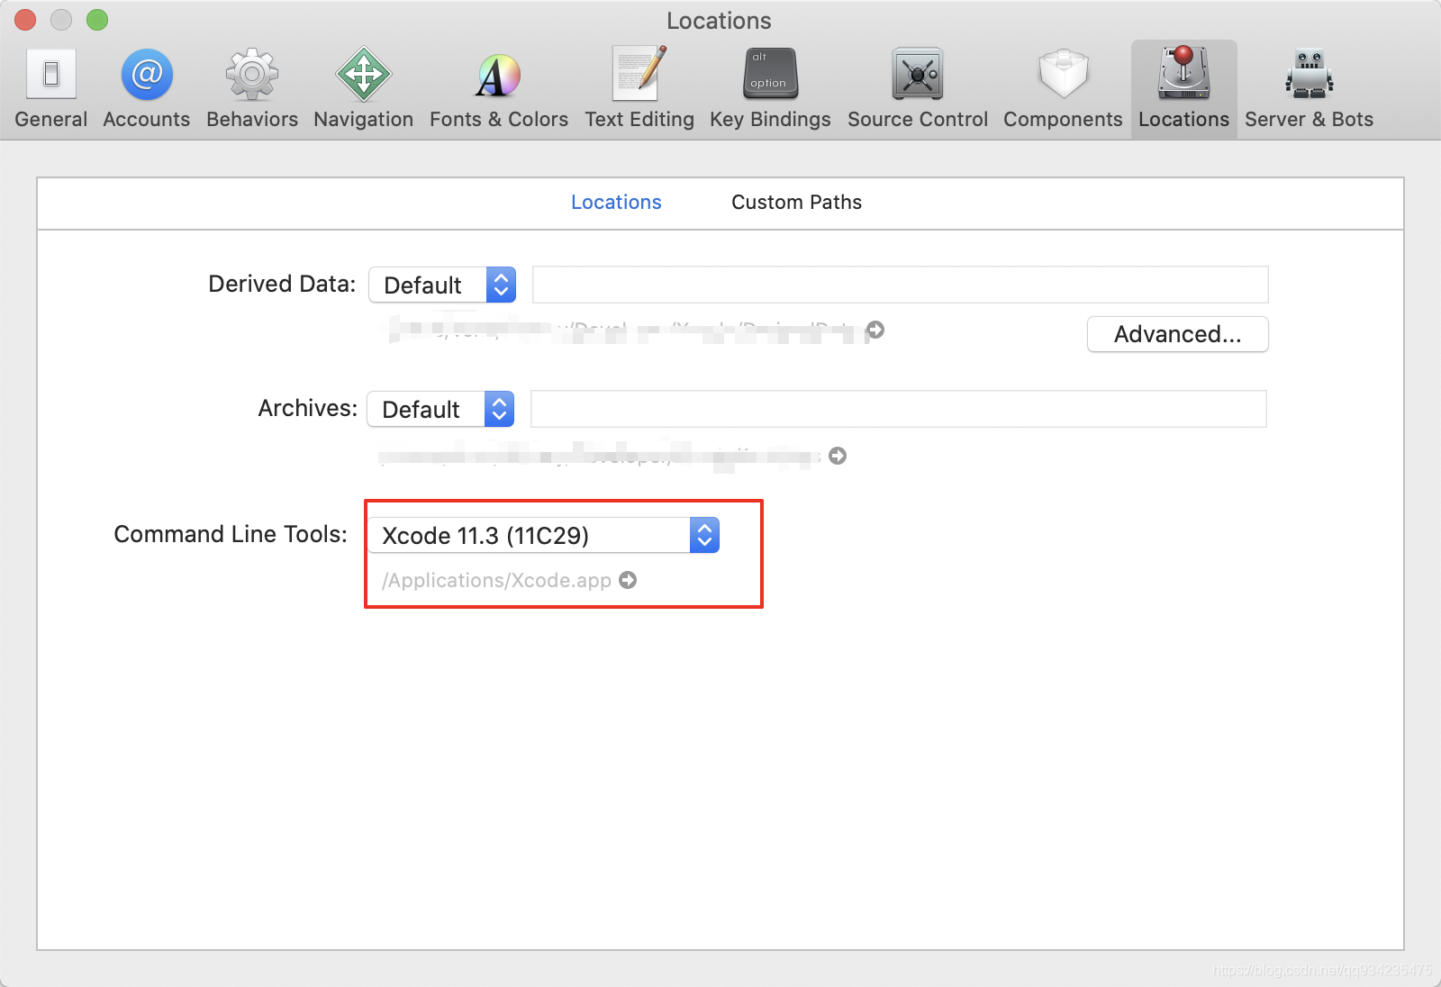1441x987 pixels.
Task: Open the Components preferences pane
Action: 1063,89
